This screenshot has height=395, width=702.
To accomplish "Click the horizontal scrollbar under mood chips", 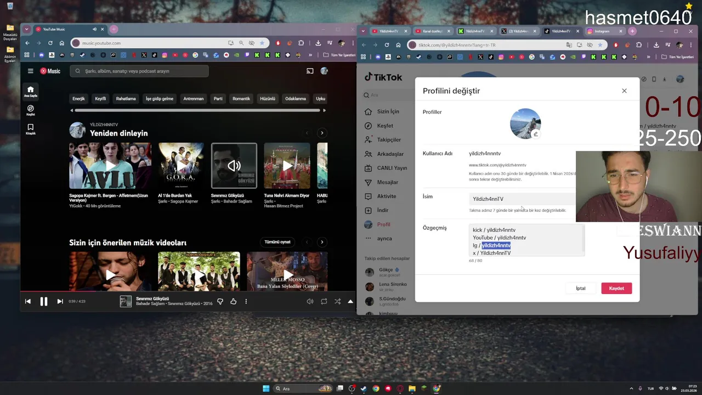I will coord(197,110).
